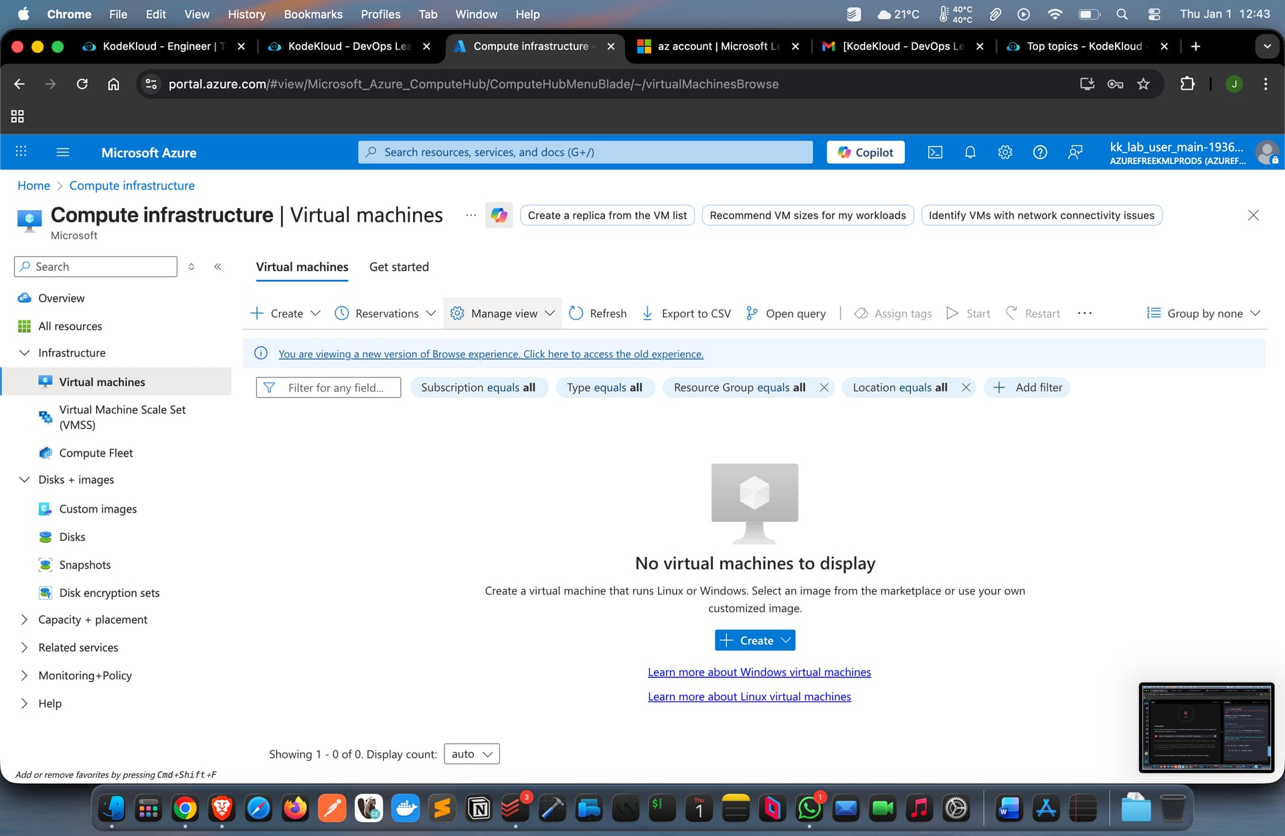Open the Azure portal settings gear
Image resolution: width=1285 pixels, height=836 pixels.
pos(1005,153)
